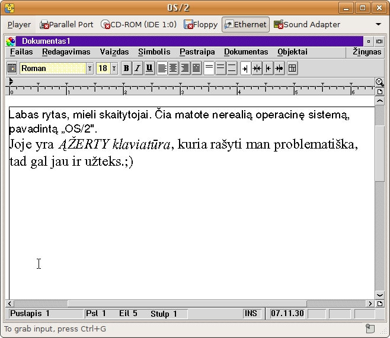Insert right-aligned tab stop
Viewport: 390px width, 338px height.
(x=268, y=68)
